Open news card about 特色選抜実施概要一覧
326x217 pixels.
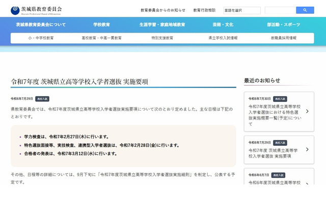tap(279, 112)
